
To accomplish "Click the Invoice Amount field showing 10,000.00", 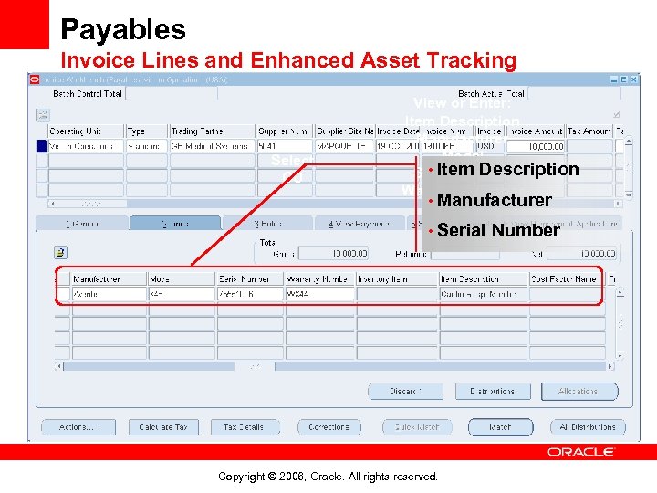I will tap(536, 146).
